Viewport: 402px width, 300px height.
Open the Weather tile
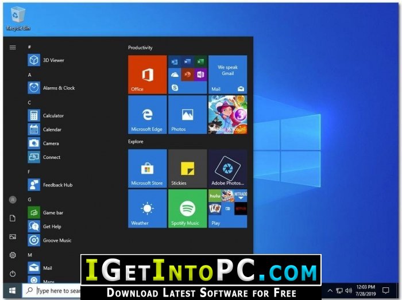pos(148,208)
